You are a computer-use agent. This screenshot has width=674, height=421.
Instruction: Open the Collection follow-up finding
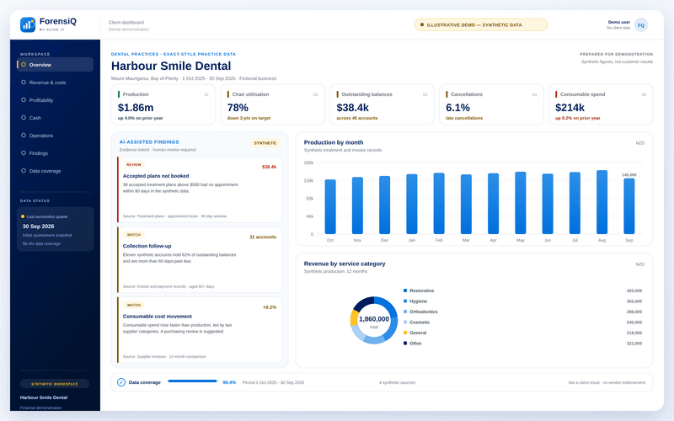tap(200, 259)
